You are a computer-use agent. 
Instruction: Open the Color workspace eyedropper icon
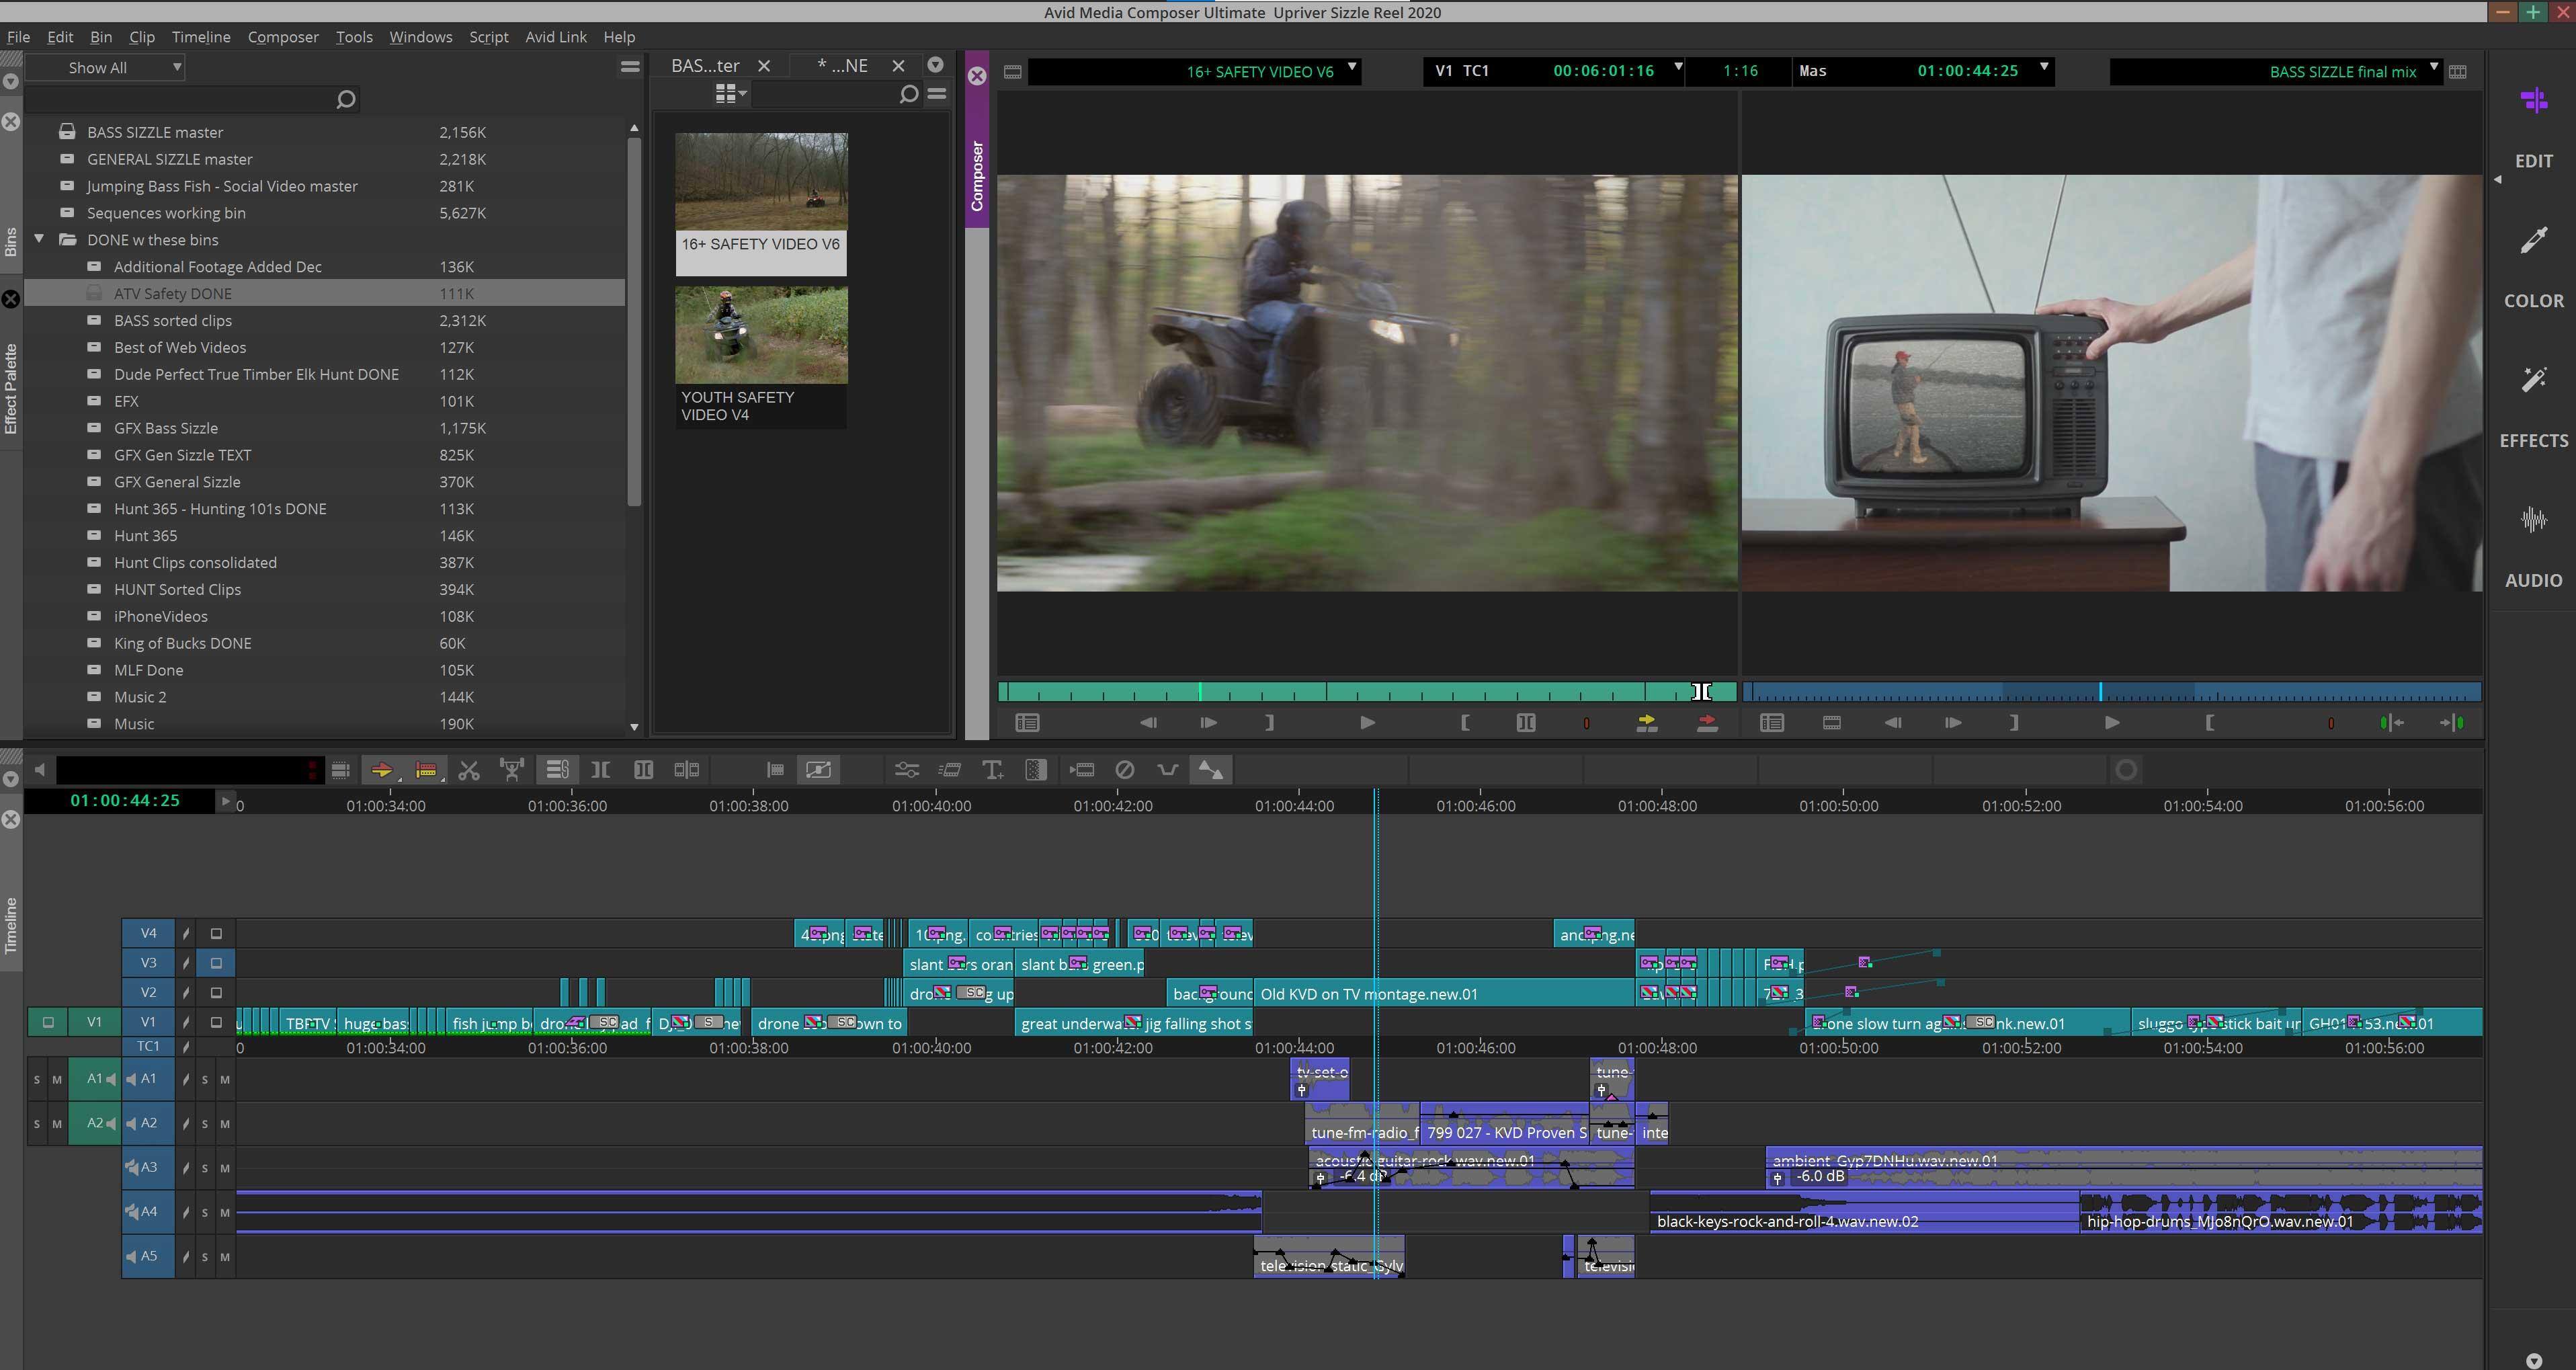2533,241
